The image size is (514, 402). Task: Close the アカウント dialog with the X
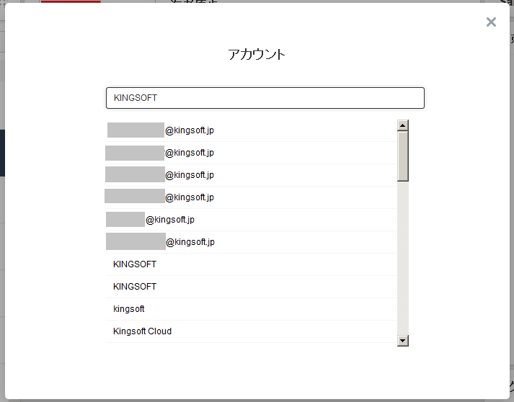pos(491,22)
